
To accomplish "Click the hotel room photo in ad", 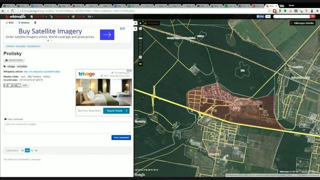I will [x=103, y=92].
